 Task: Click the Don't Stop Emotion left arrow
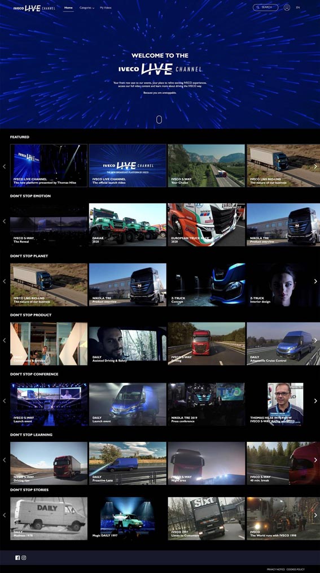[5, 221]
